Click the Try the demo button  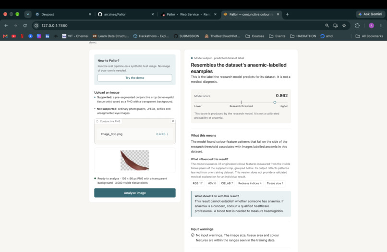[x=135, y=77]
